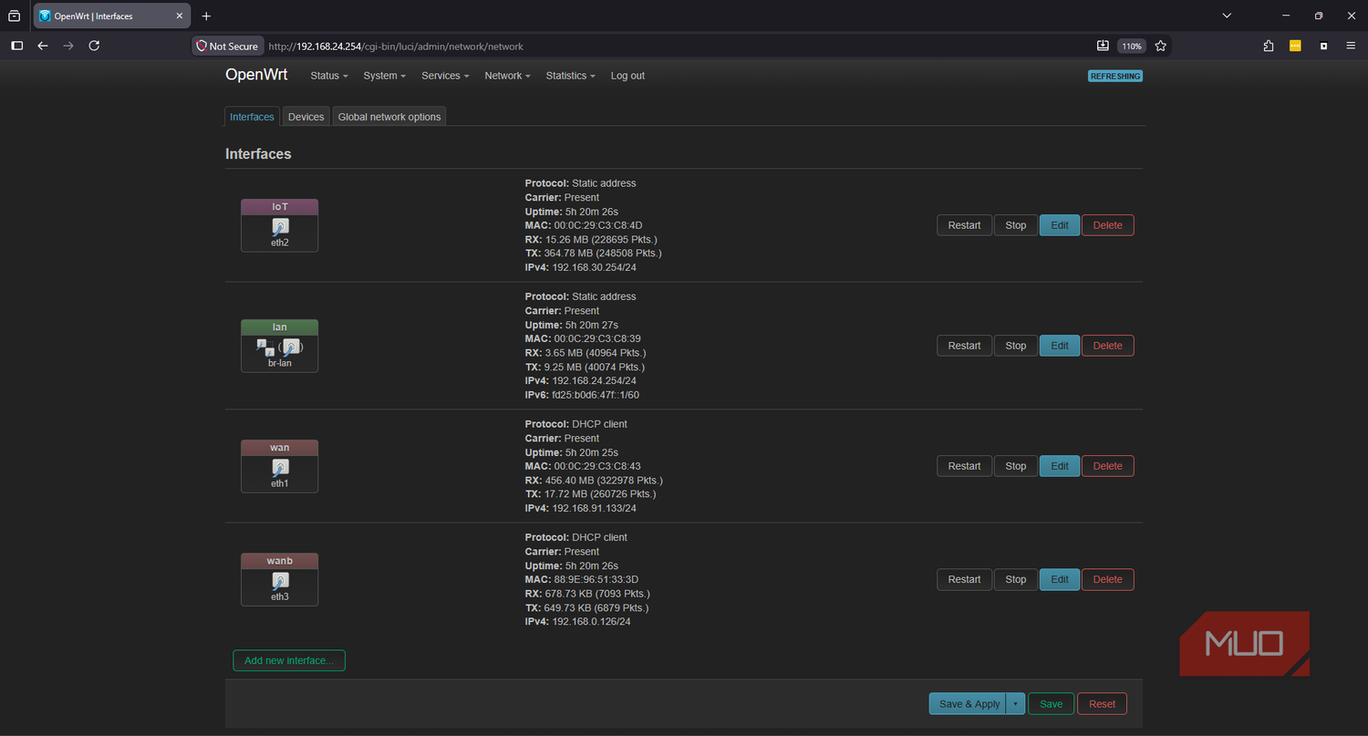Image resolution: width=1368 pixels, height=736 pixels.
Task: Click the Reset button
Action: [x=1102, y=704]
